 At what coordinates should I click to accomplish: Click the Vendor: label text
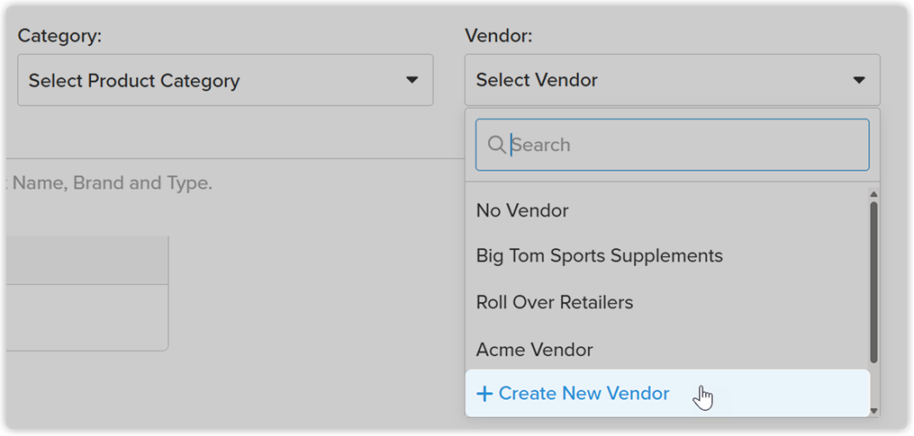[x=498, y=36]
